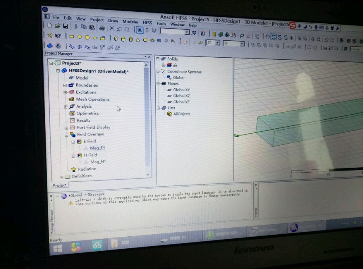Image resolution: width=363 pixels, height=269 pixels.
Task: Select the Draw Circle tool
Action: pyautogui.click(x=79, y=37)
